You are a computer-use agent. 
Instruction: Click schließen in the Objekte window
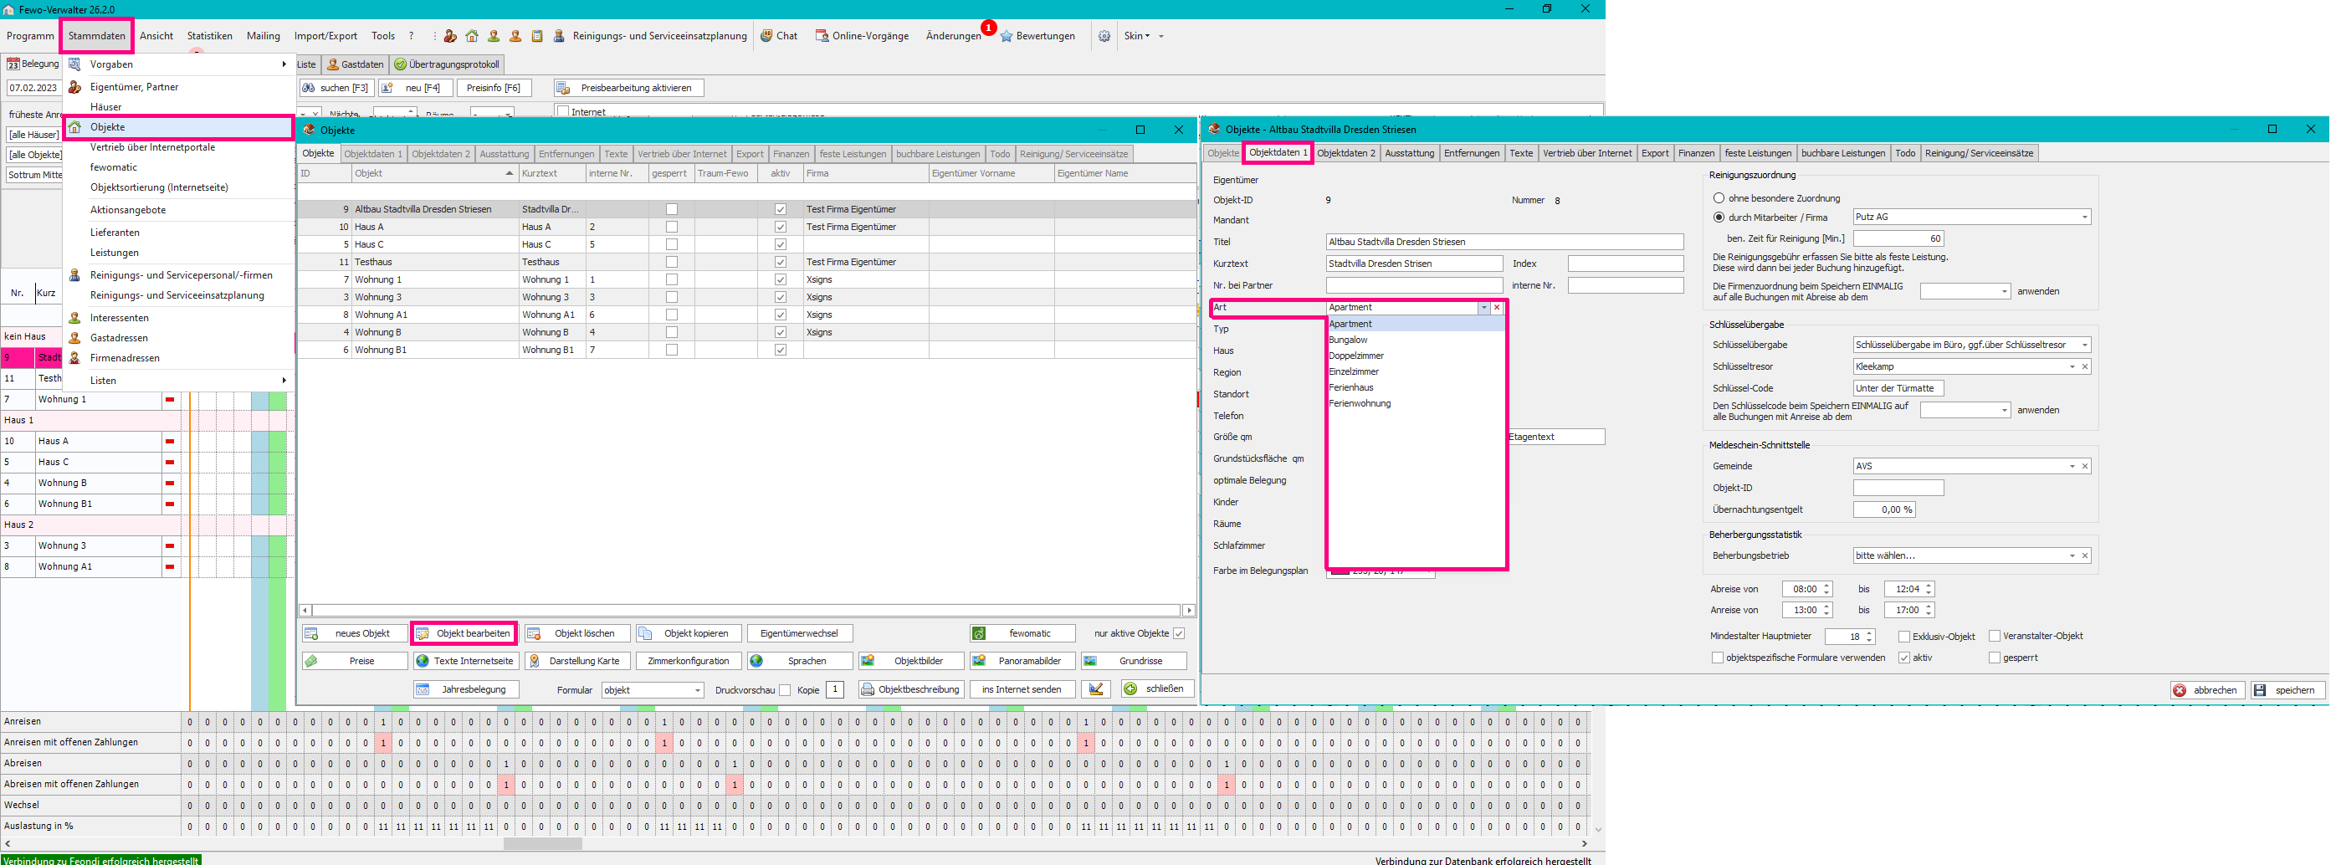pyautogui.click(x=1157, y=689)
